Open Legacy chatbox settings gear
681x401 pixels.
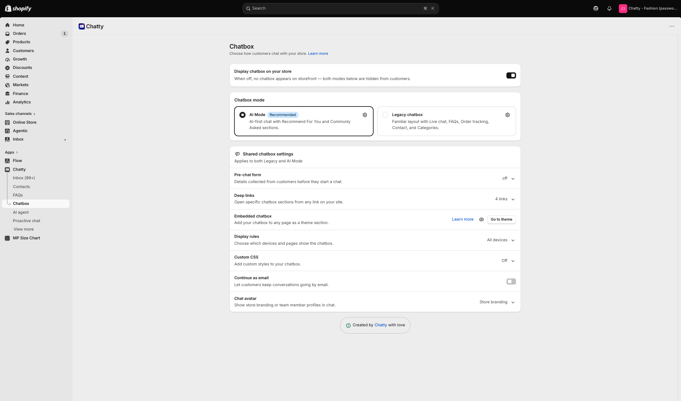[508, 115]
